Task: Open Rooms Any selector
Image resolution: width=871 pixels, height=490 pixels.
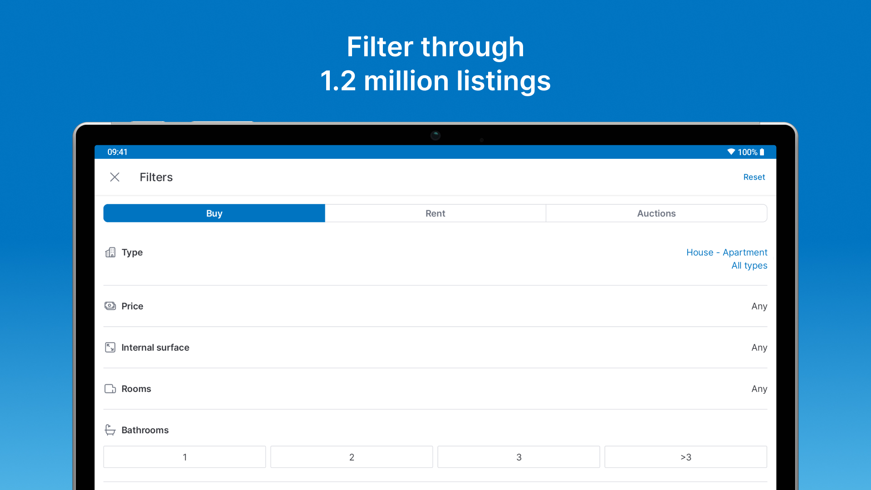Action: [759, 389]
